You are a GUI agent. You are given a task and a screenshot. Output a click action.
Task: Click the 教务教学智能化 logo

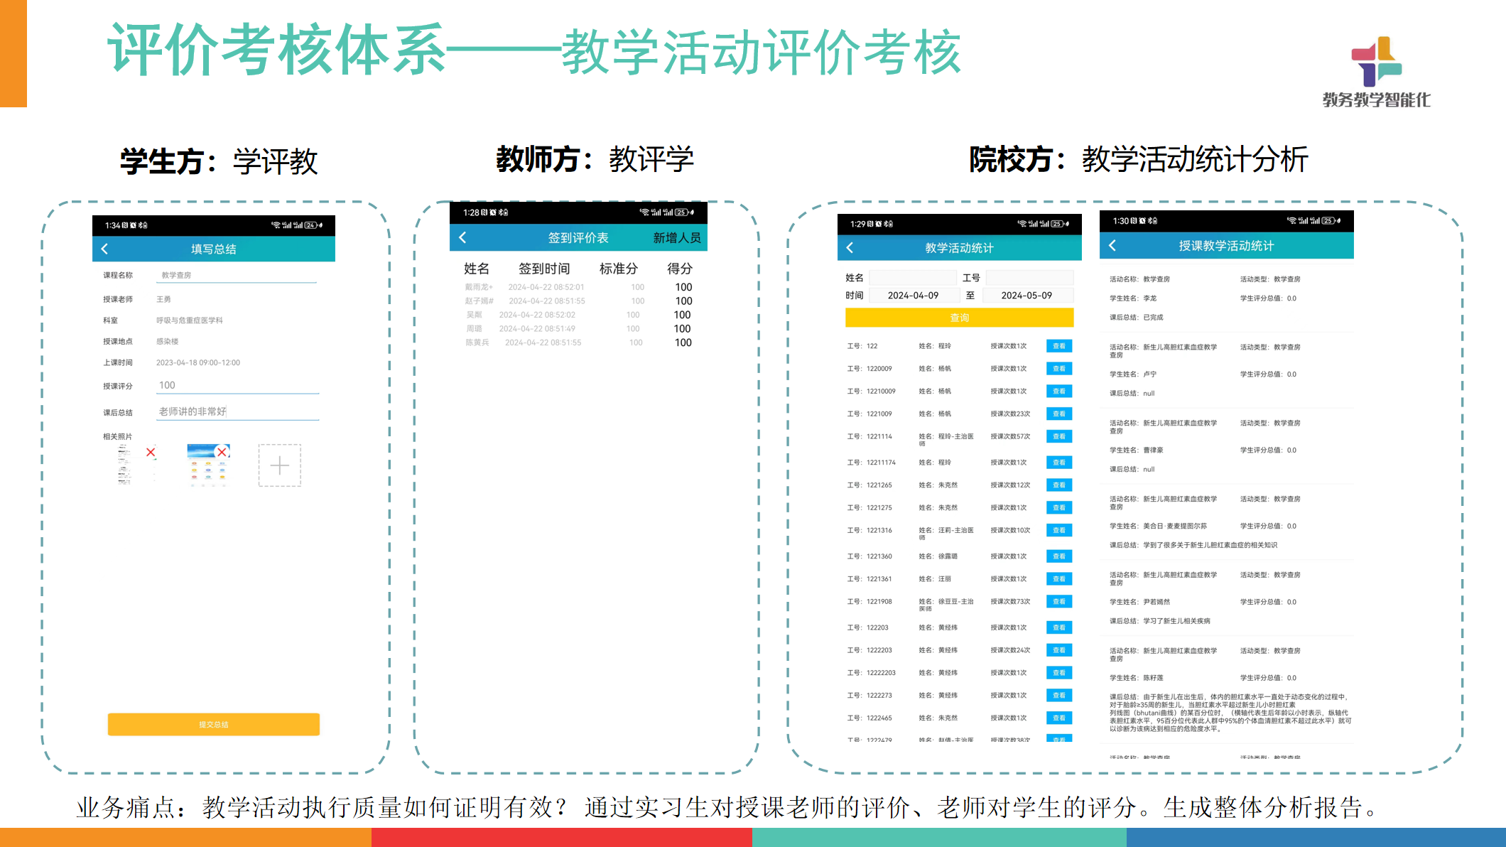[x=1376, y=72]
